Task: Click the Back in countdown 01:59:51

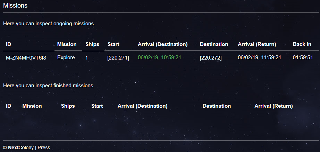Action: coord(303,57)
